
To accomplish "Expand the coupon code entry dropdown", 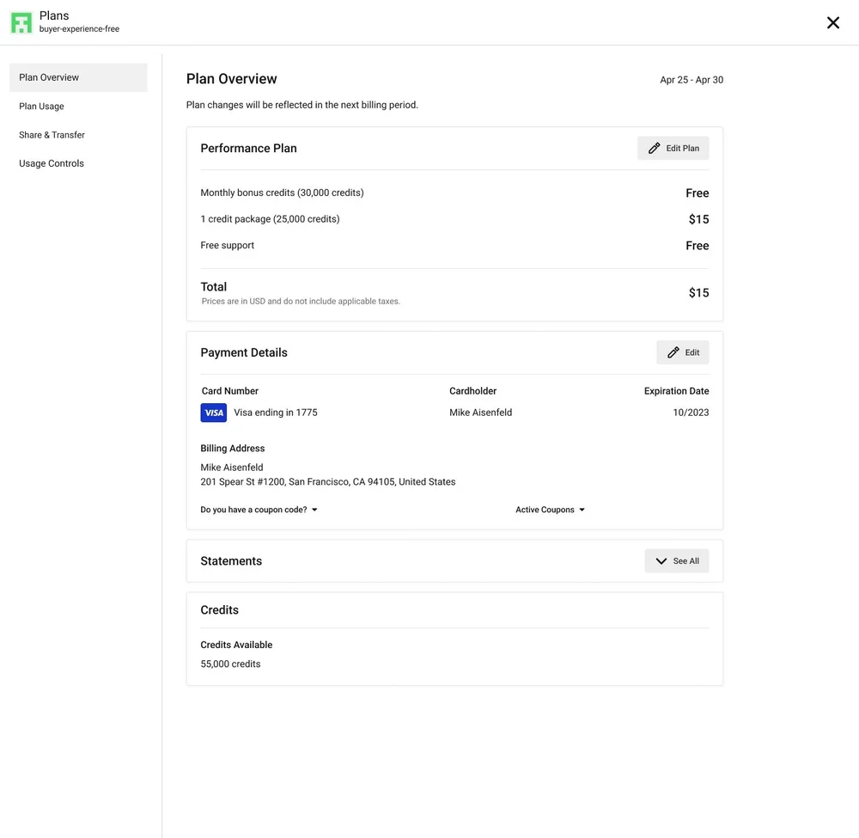I will point(259,510).
